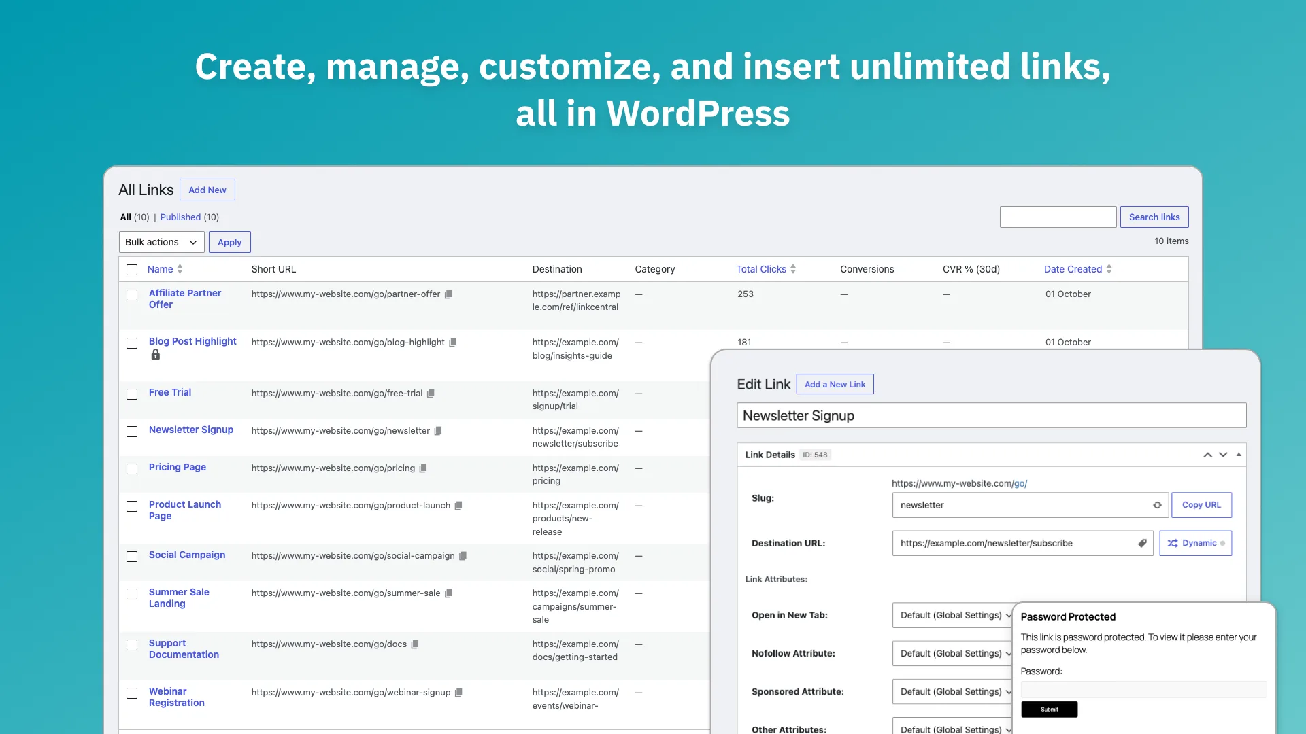Click the Search links button
This screenshot has width=1306, height=734.
[1154, 217]
